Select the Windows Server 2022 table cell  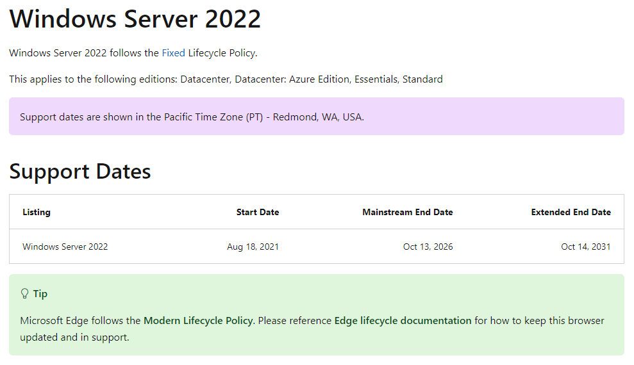(65, 247)
